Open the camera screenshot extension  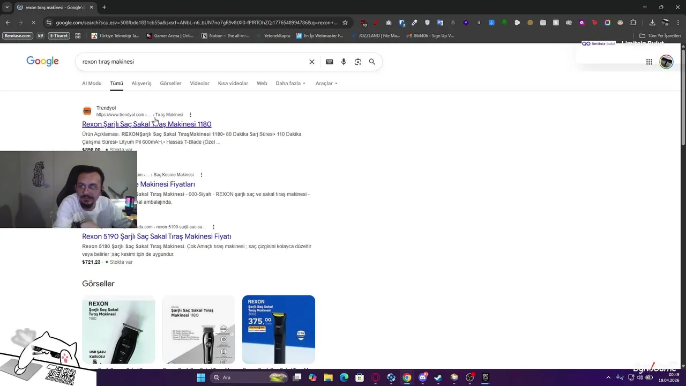[x=389, y=23]
